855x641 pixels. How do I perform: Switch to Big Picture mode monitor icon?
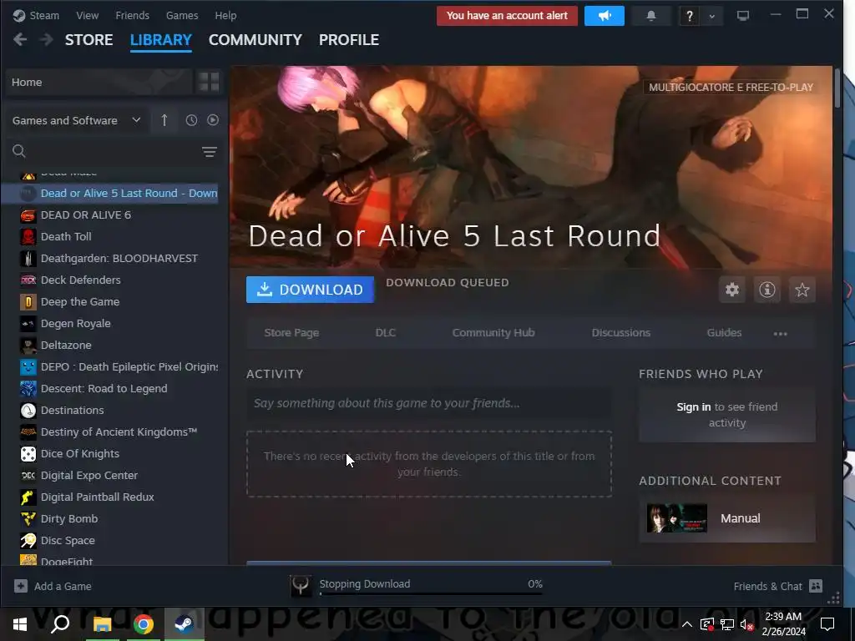click(x=742, y=16)
